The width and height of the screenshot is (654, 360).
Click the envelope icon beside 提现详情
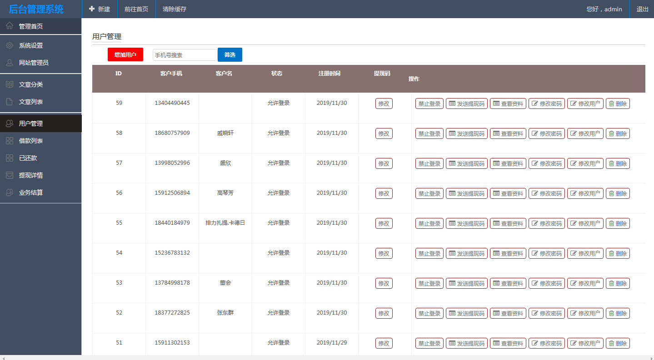pos(10,175)
